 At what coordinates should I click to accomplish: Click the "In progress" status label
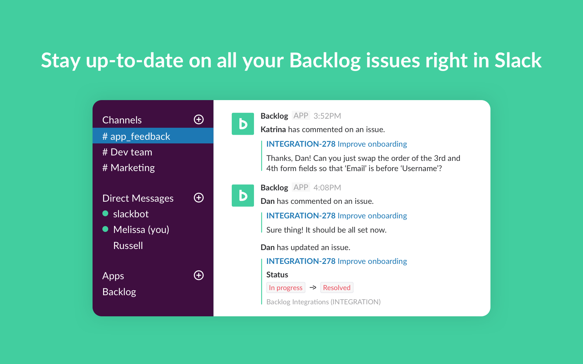(x=286, y=288)
